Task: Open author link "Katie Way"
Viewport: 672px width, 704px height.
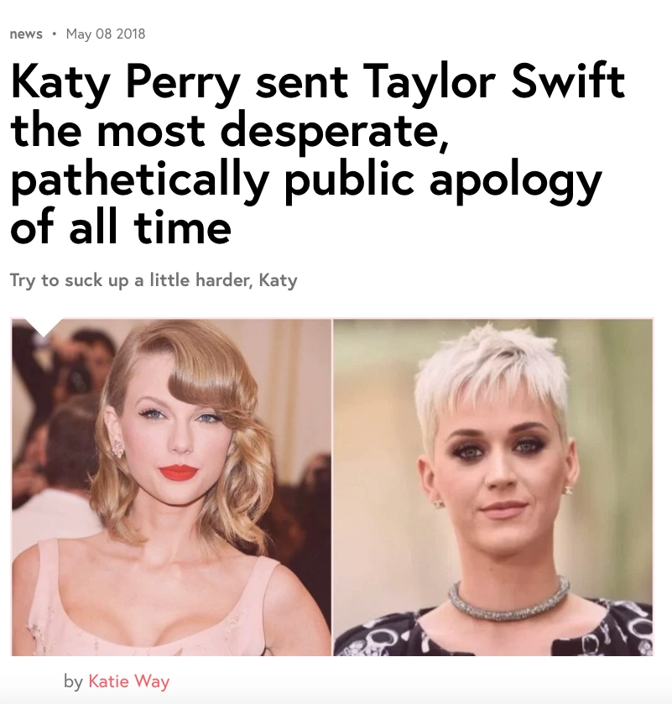Action: coord(129,681)
